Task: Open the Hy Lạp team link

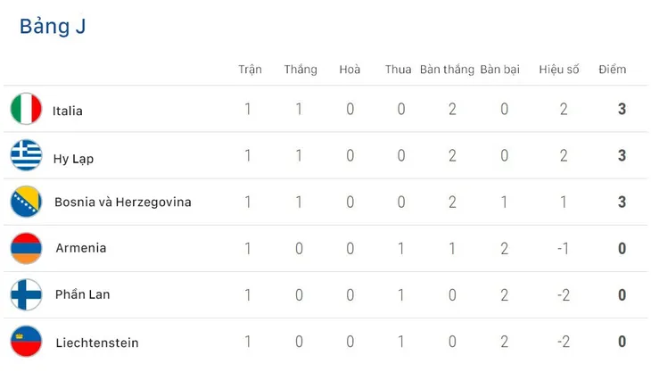Action: tap(73, 159)
